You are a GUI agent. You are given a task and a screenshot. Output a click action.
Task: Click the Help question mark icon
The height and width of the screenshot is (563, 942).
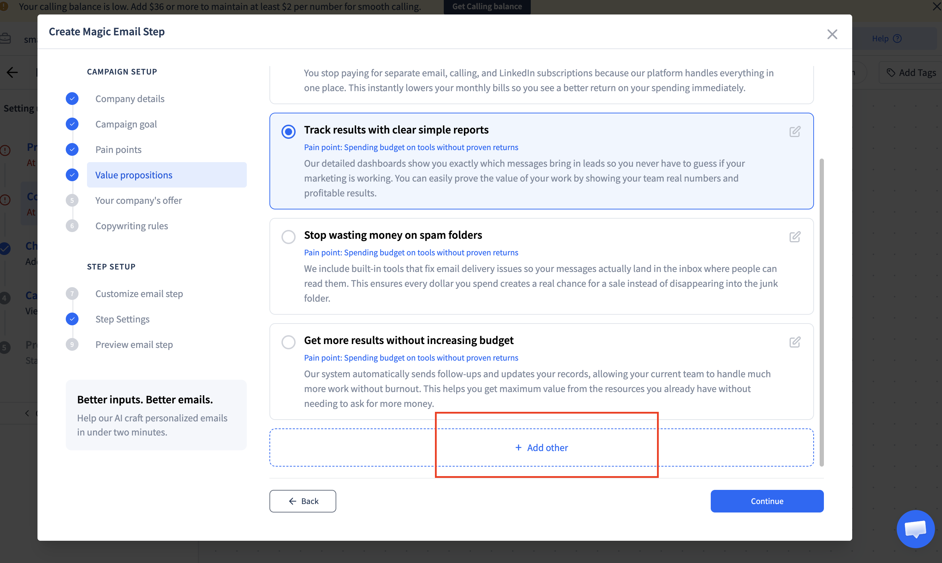pos(897,39)
